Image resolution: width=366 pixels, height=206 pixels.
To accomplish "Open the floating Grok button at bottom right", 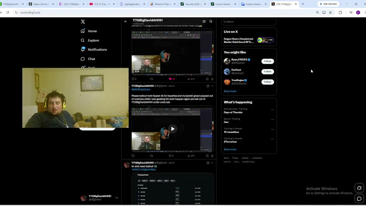I will click(x=359, y=188).
